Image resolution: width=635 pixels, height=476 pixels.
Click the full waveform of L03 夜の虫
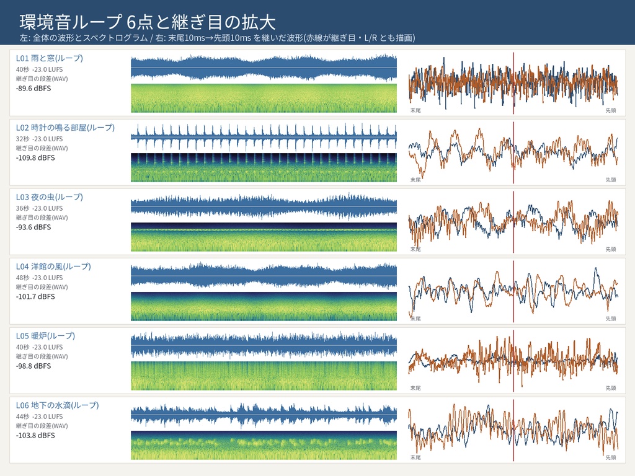pos(264,206)
